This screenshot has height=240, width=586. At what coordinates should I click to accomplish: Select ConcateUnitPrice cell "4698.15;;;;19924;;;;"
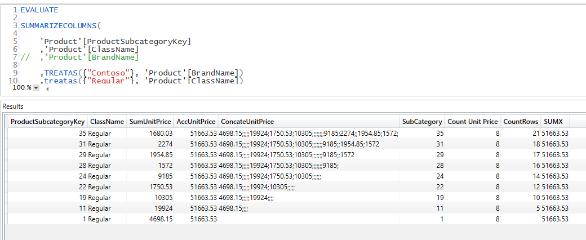coord(309,198)
